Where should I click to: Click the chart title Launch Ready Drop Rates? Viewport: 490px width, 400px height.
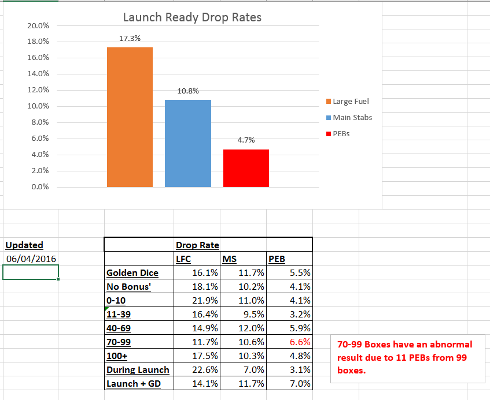pyautogui.click(x=193, y=17)
